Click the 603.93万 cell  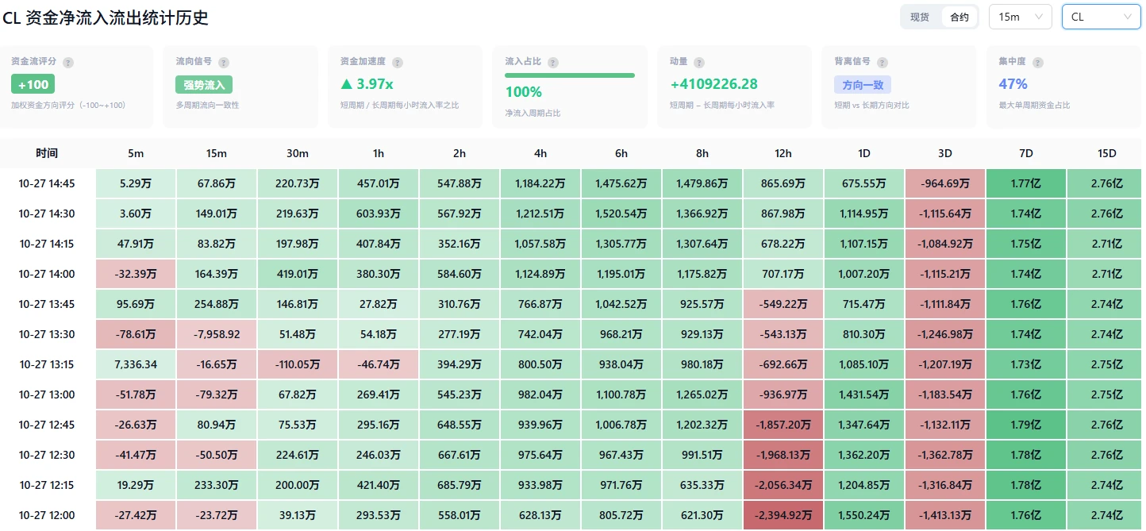[x=378, y=214]
